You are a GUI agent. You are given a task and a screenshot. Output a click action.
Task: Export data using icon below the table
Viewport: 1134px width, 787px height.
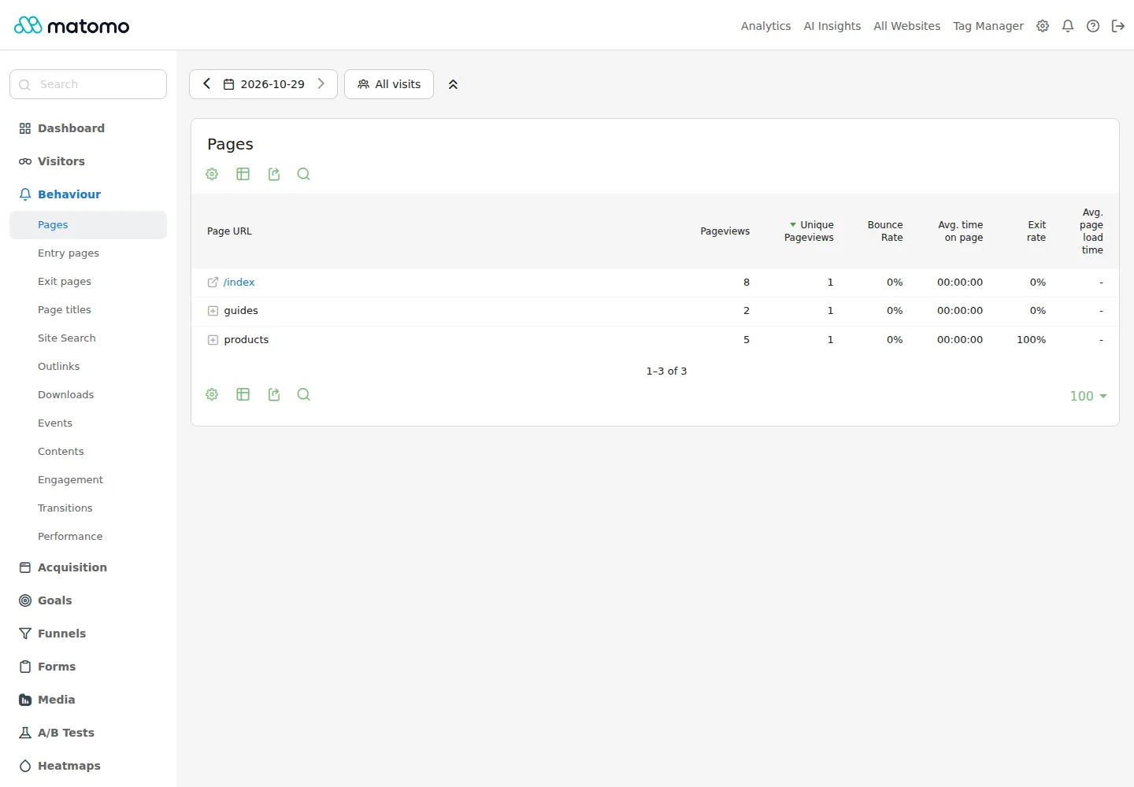(x=273, y=394)
